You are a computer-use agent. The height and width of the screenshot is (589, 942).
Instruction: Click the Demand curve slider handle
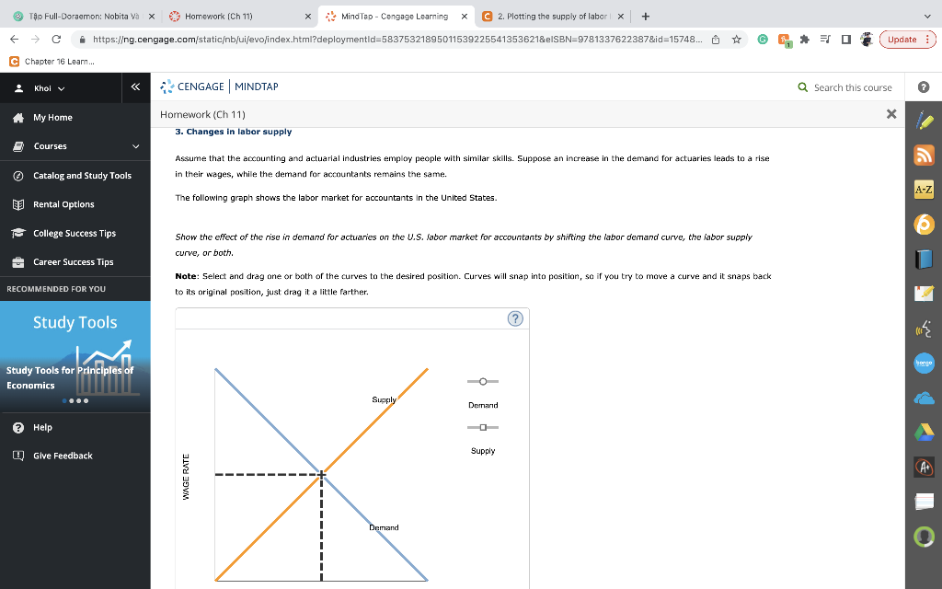[482, 380]
